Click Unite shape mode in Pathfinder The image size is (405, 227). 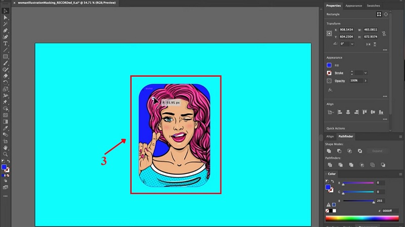tap(329, 151)
